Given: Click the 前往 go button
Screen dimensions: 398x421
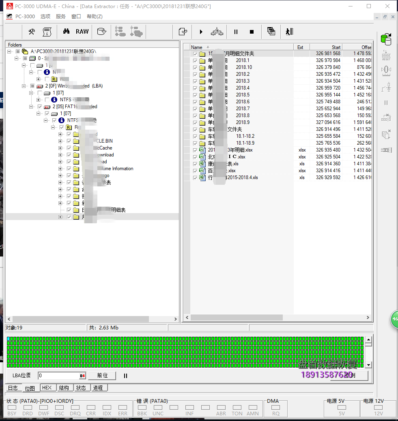Looking at the screenshot, I should (x=102, y=376).
